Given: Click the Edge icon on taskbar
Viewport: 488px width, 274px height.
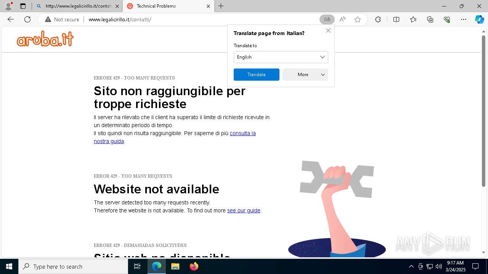Looking at the screenshot, I should 157,266.
